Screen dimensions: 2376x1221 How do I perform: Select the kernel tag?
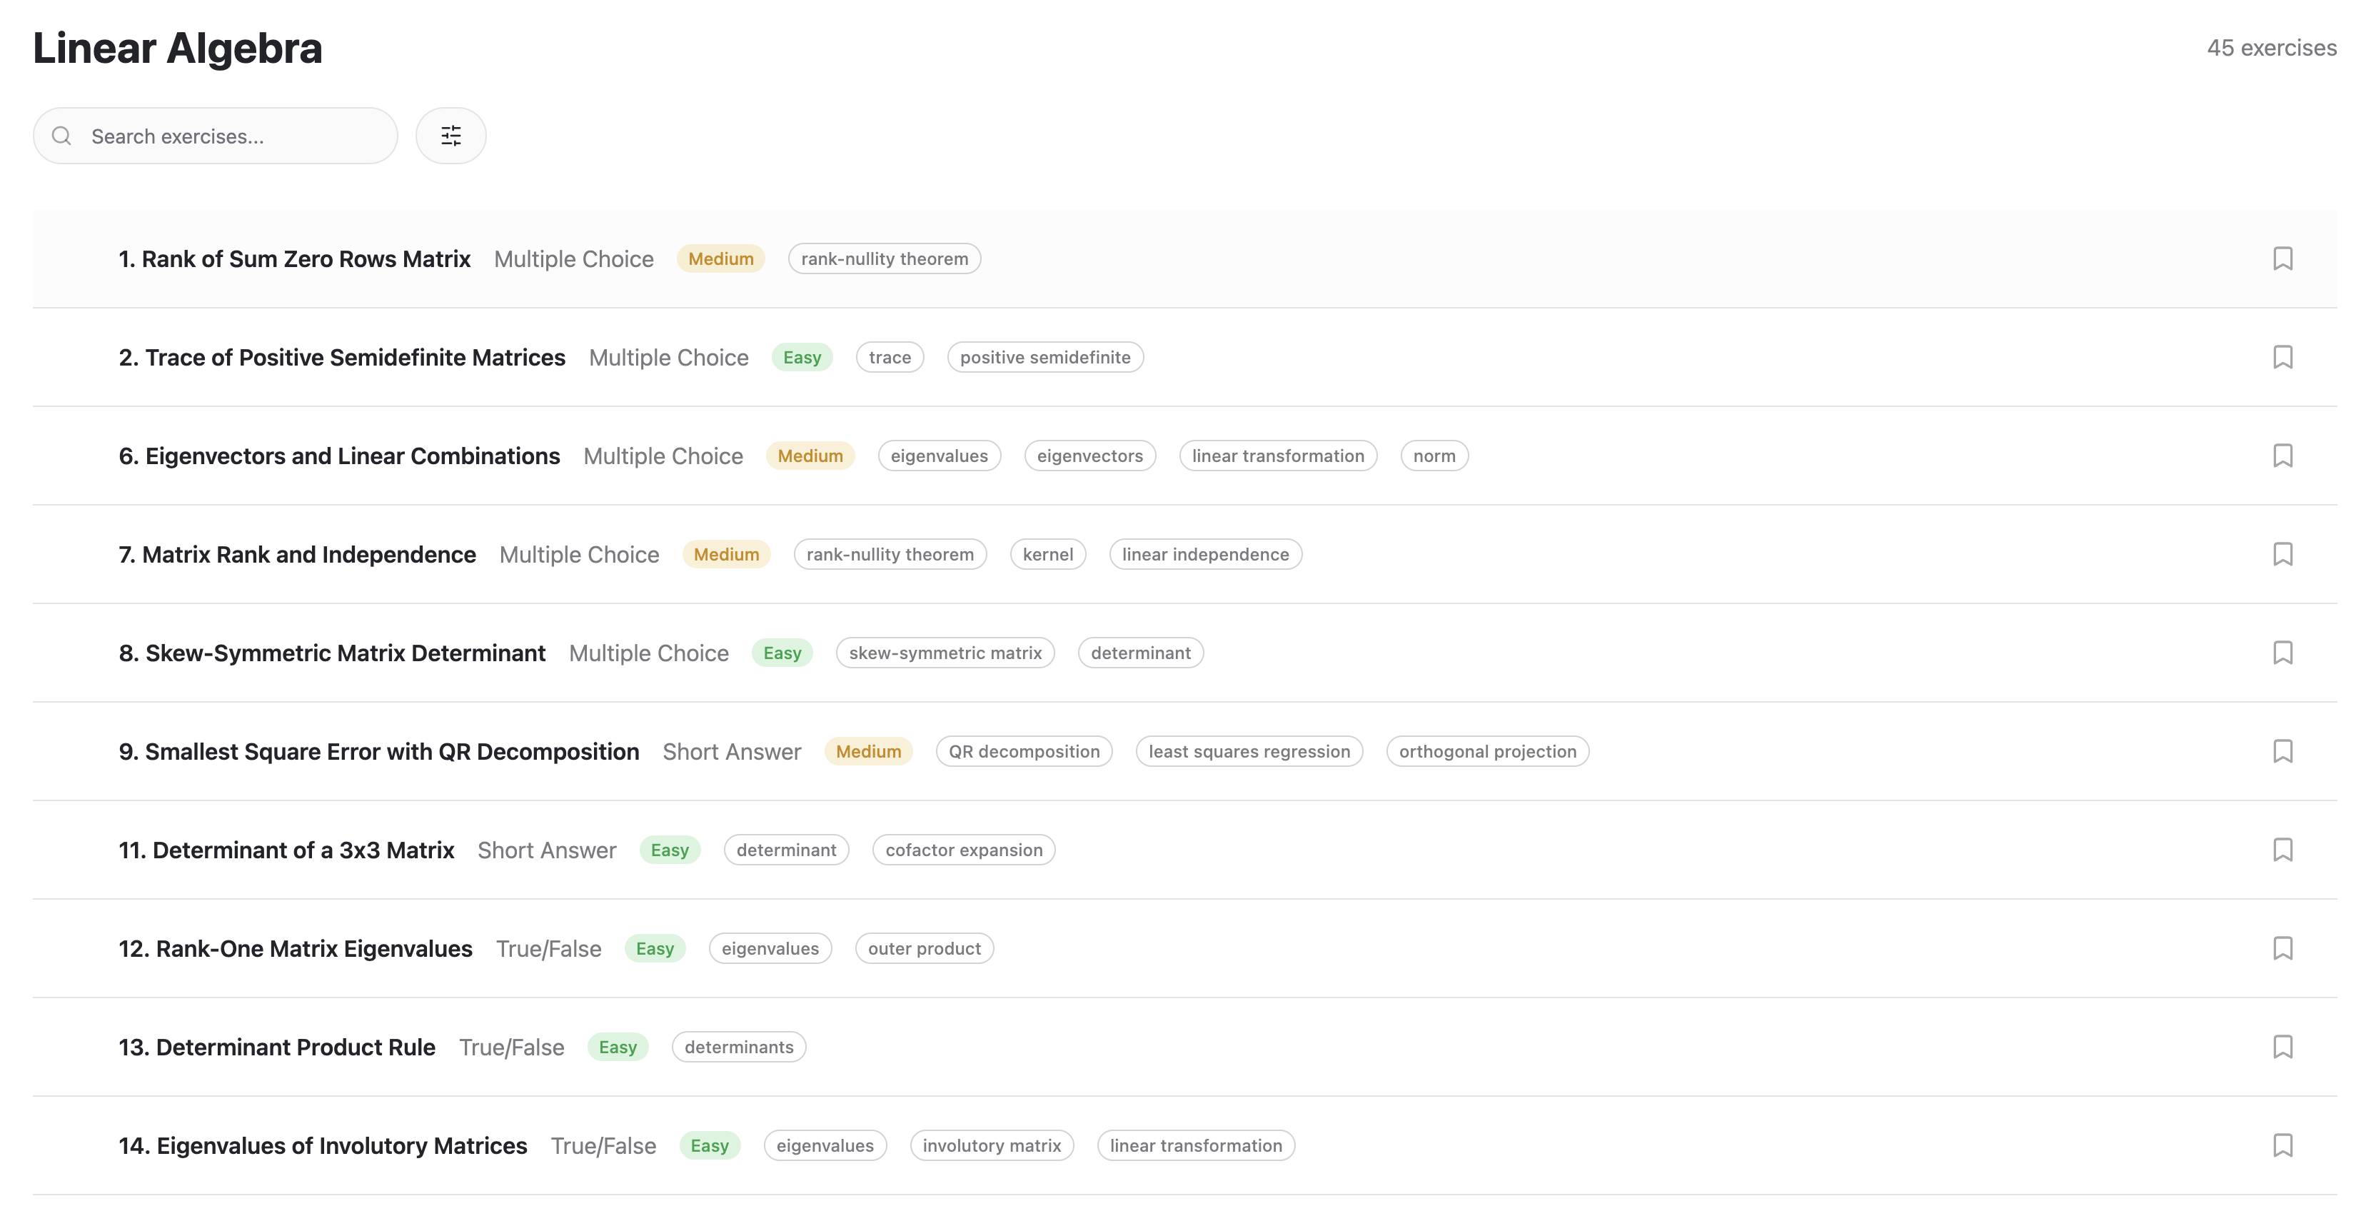point(1048,556)
